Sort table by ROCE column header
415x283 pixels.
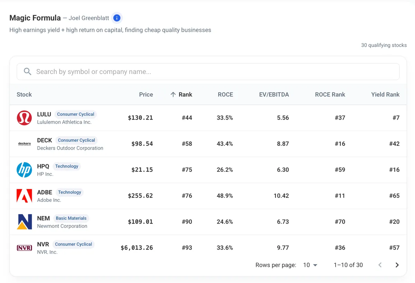[x=225, y=94]
